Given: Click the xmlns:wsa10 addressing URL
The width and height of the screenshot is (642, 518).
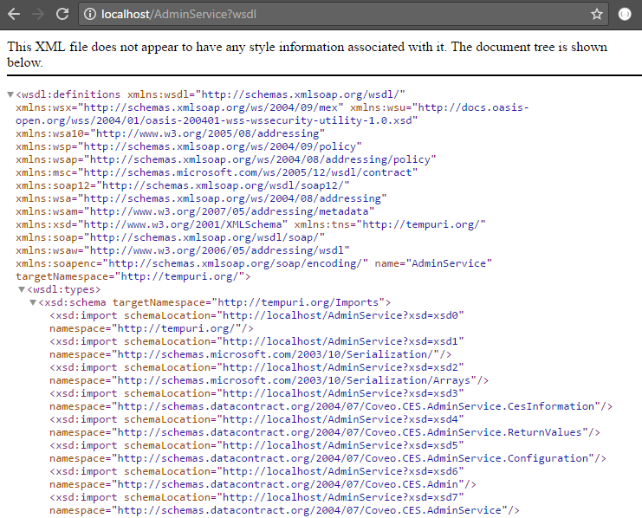Looking at the screenshot, I should (x=208, y=133).
